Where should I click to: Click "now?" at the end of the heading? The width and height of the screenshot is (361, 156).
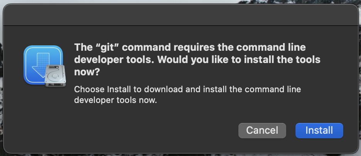coord(86,73)
